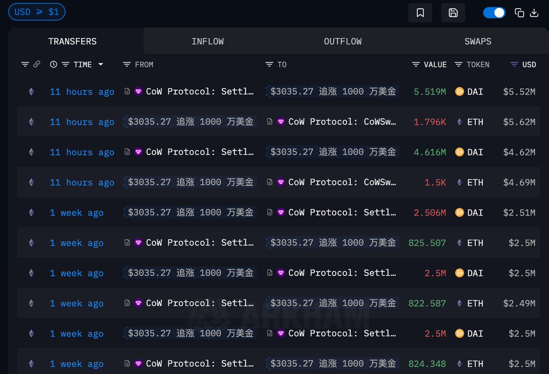The image size is (549, 374).
Task: Click DAI token icon in the $2.51M row
Action: point(459,212)
